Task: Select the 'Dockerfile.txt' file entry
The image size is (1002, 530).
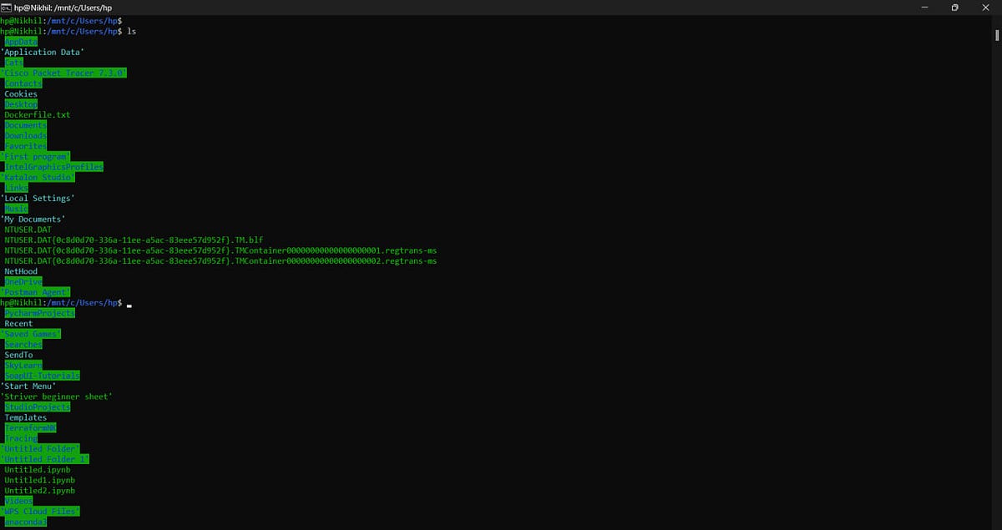Action: pyautogui.click(x=38, y=114)
